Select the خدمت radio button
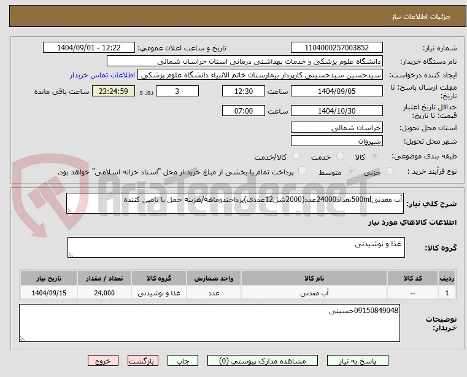Screen dimensions: 467x377 coord(340,155)
